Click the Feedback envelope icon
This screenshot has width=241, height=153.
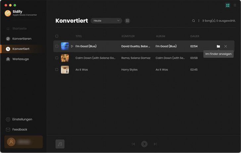(x=8, y=130)
